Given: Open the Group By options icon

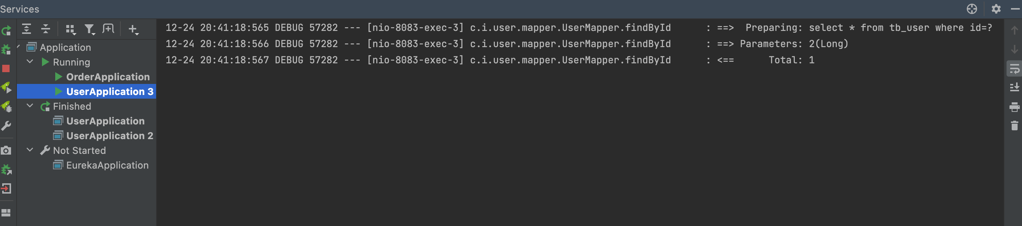Looking at the screenshot, I should (x=71, y=29).
